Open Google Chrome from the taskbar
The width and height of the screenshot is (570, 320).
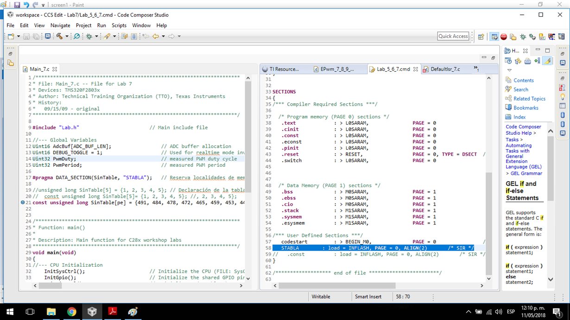(x=71, y=312)
